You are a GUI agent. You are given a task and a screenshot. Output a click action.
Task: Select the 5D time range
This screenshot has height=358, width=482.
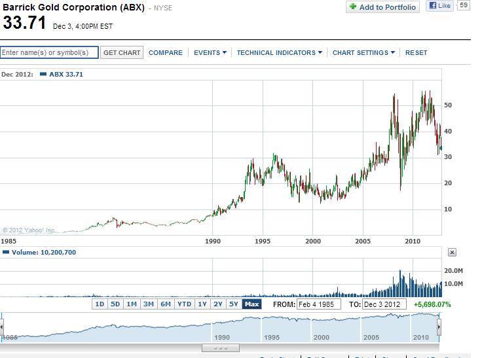pyautogui.click(x=115, y=304)
